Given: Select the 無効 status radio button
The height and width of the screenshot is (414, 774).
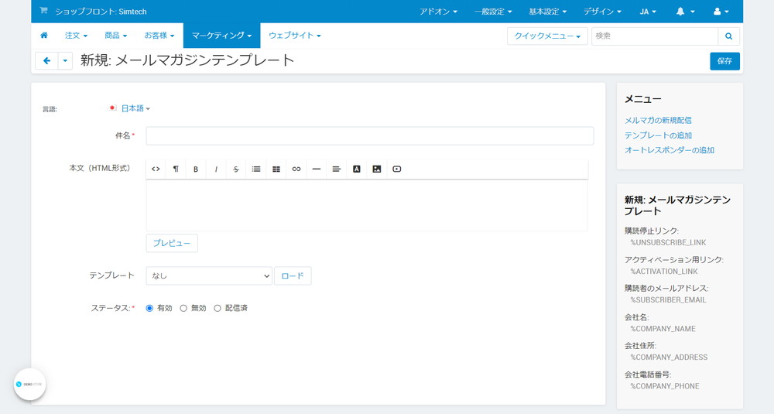Looking at the screenshot, I should [183, 308].
